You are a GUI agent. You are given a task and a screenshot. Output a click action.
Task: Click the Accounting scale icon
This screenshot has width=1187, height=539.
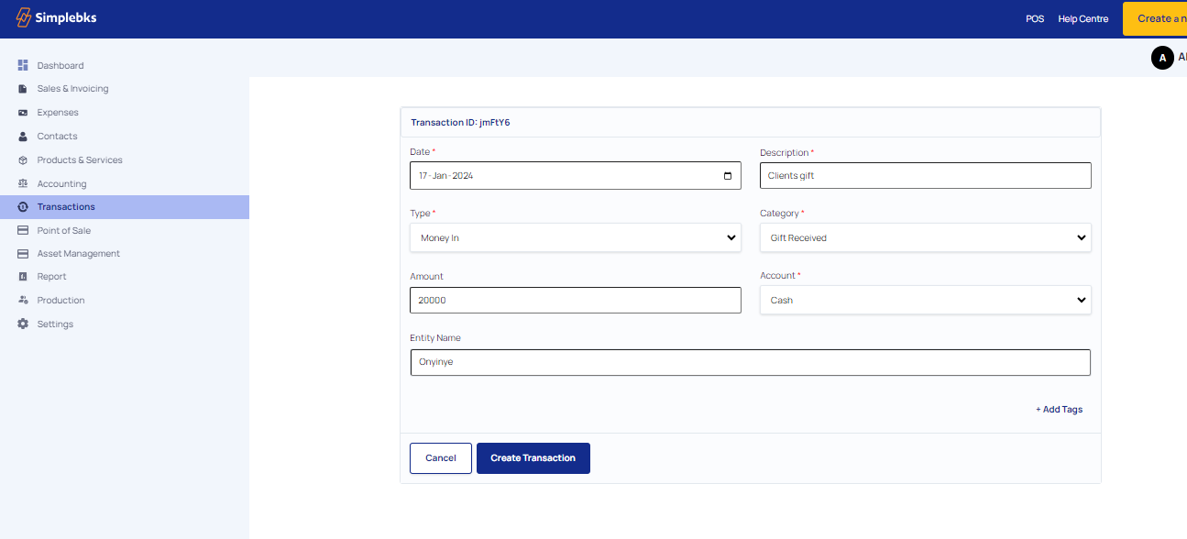coord(23,183)
